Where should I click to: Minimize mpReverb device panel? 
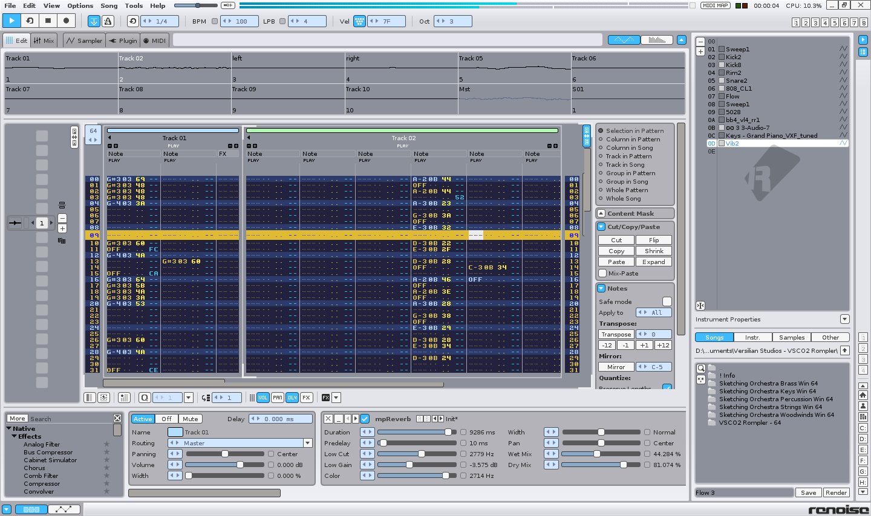tap(339, 419)
